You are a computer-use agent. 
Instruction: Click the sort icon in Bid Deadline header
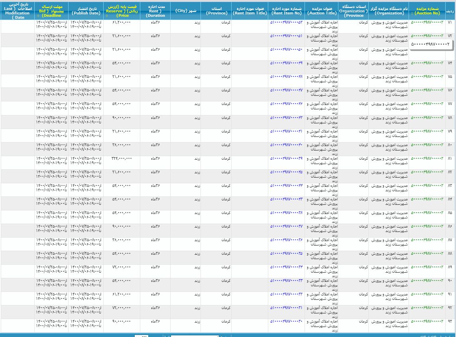tap(37, 16)
